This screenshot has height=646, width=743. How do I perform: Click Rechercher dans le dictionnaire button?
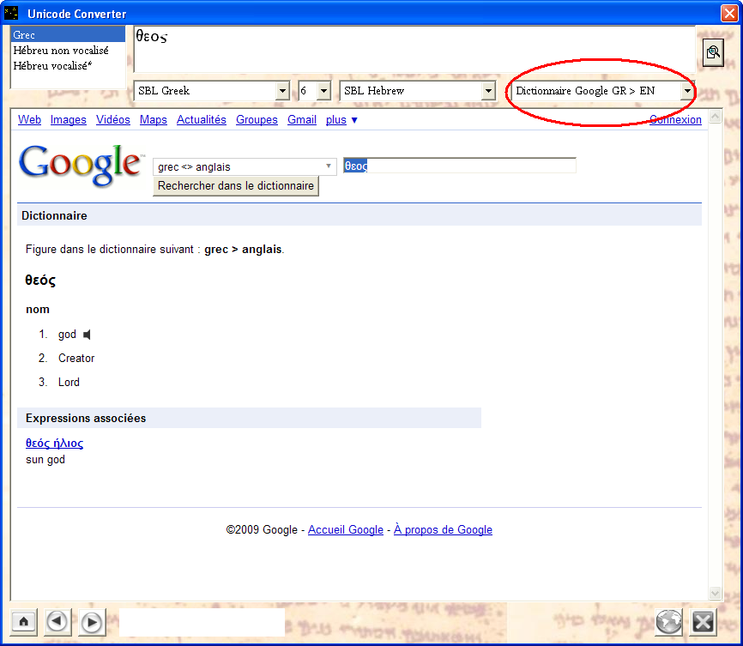coord(236,186)
